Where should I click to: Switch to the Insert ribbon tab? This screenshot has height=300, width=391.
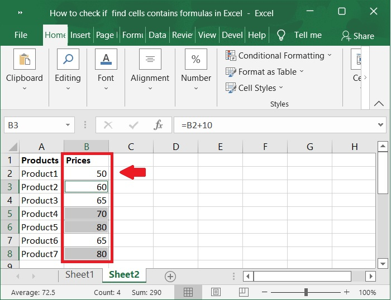coord(80,35)
